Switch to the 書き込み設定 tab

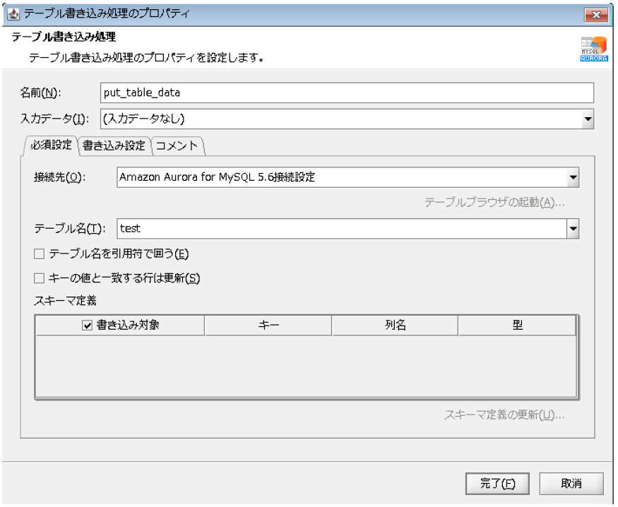coord(113,145)
